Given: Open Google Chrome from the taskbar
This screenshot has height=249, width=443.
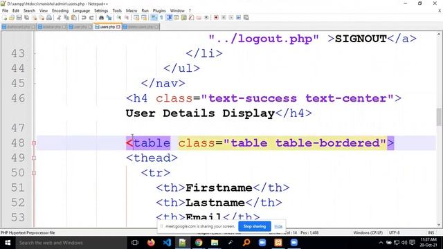Looking at the screenshot, I should 199,243.
